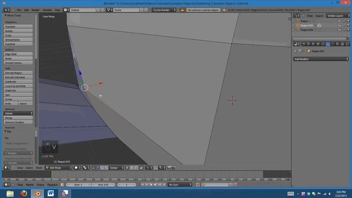This screenshot has height=198, width=352.
Task: Toggle renderability camera for Teapot.006
Action: point(348,30)
